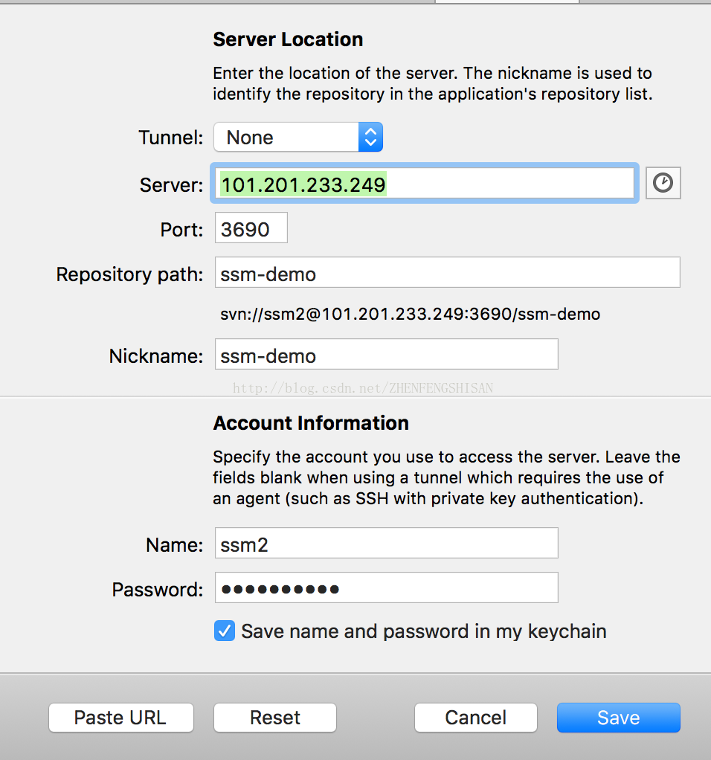Toggle Save name and password in keychain
This screenshot has width=711, height=760.
coord(225,631)
